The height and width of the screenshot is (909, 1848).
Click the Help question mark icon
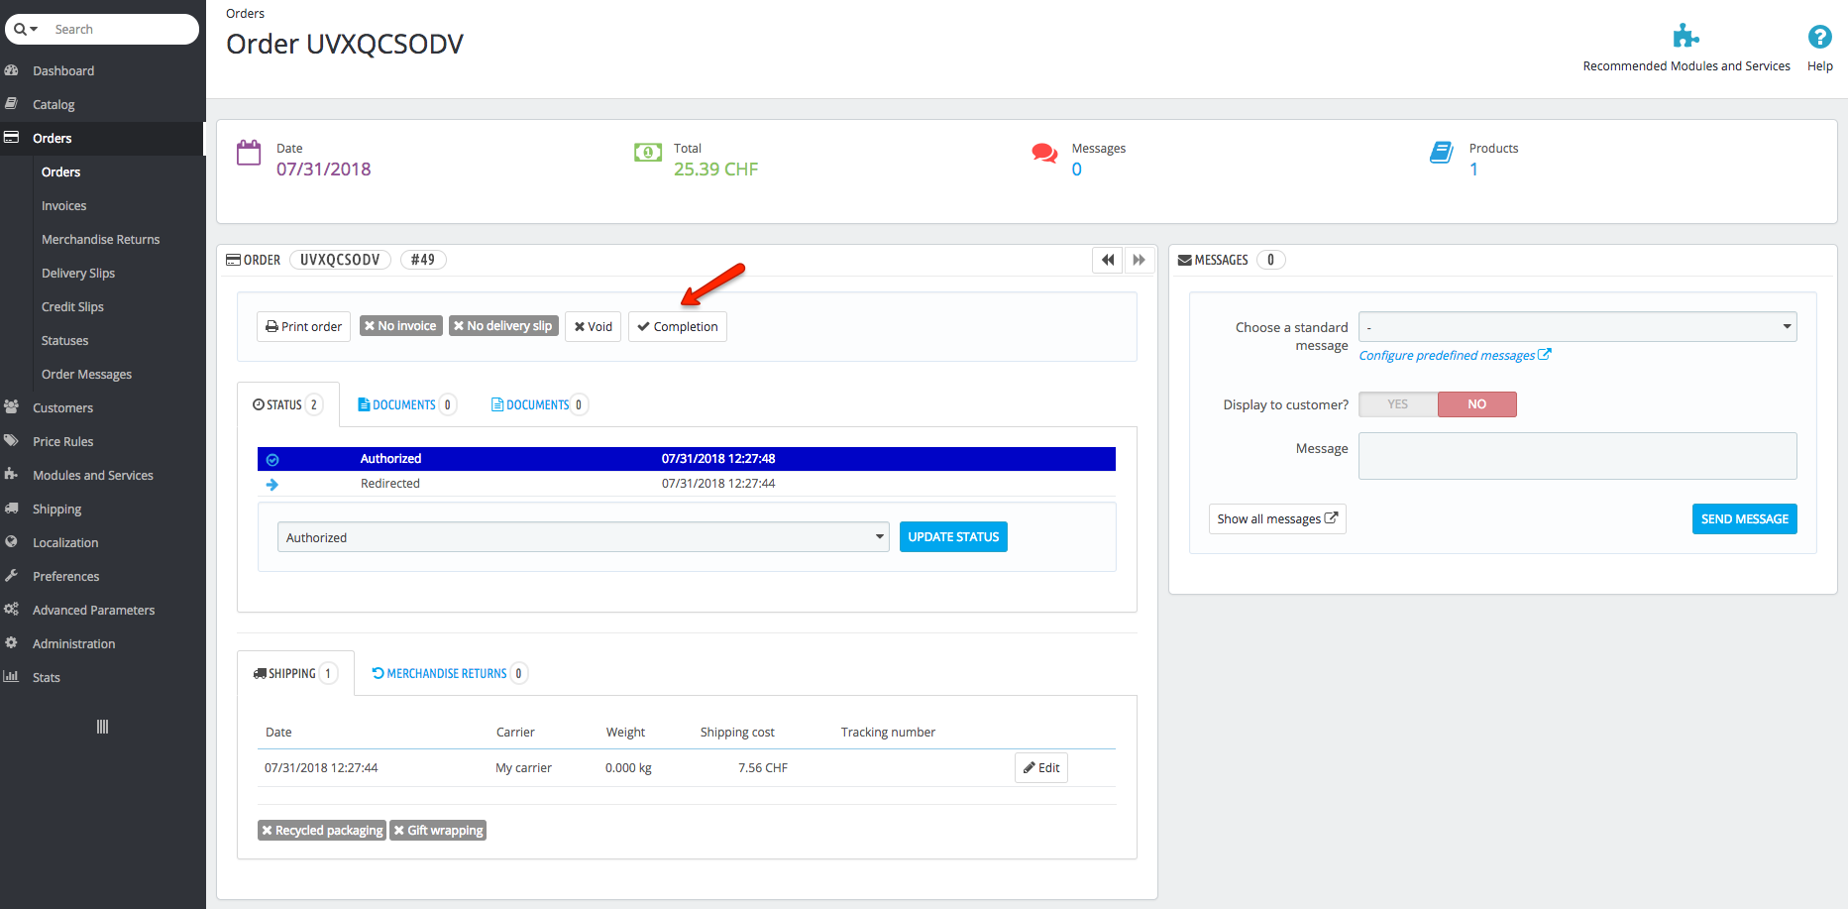(x=1819, y=37)
